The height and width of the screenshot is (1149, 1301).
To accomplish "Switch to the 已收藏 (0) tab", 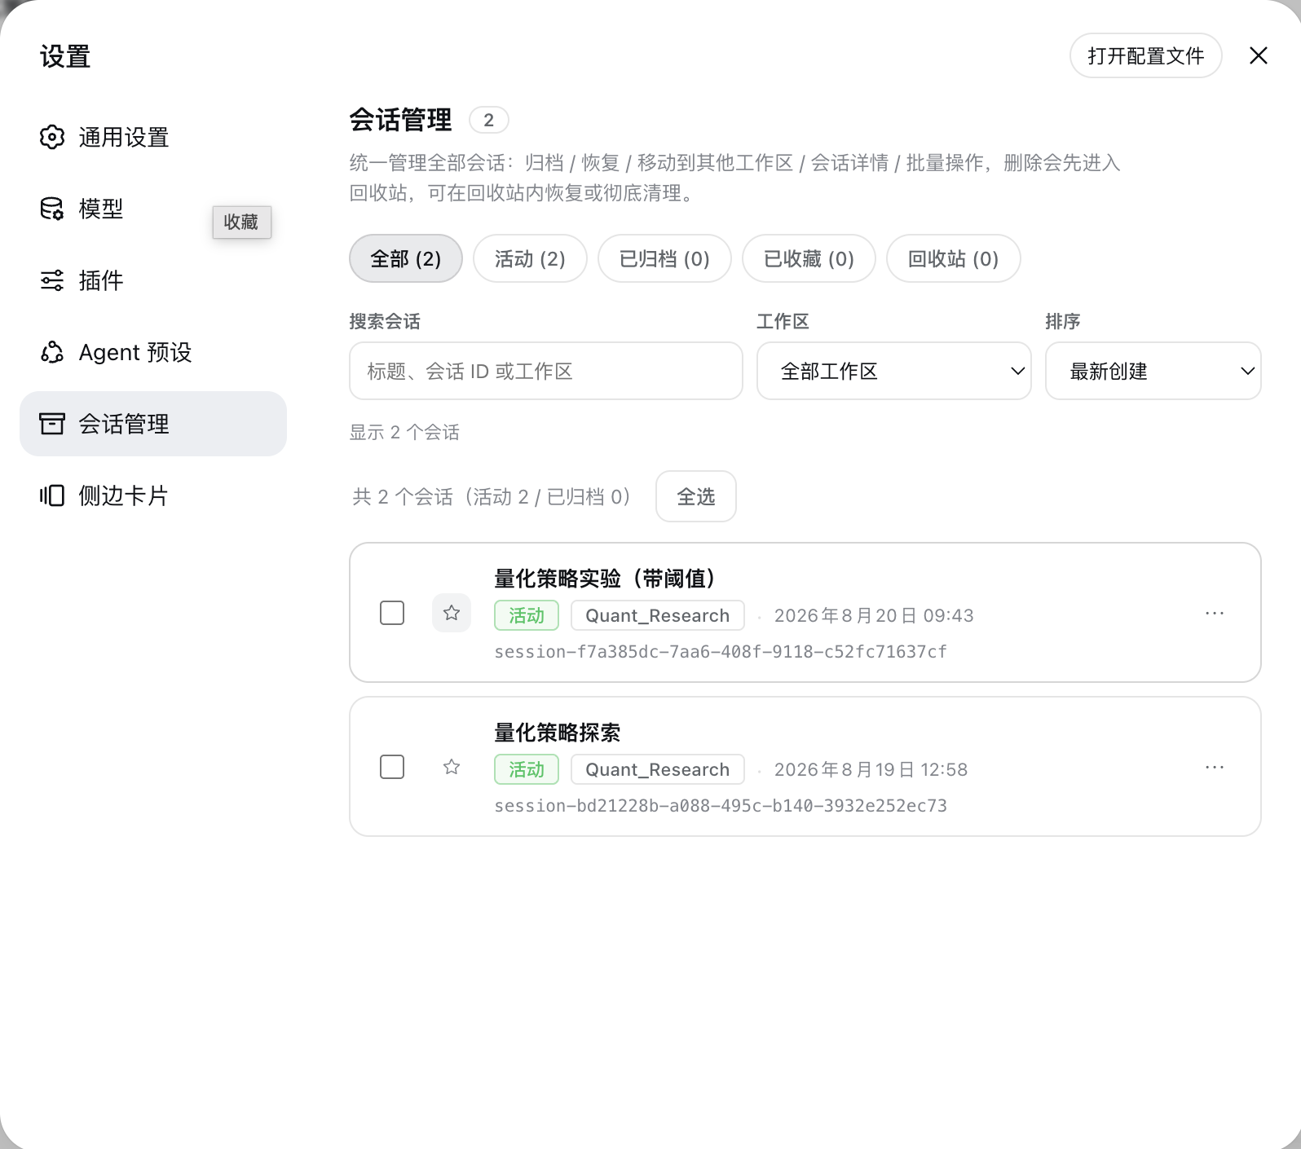I will pos(809,258).
